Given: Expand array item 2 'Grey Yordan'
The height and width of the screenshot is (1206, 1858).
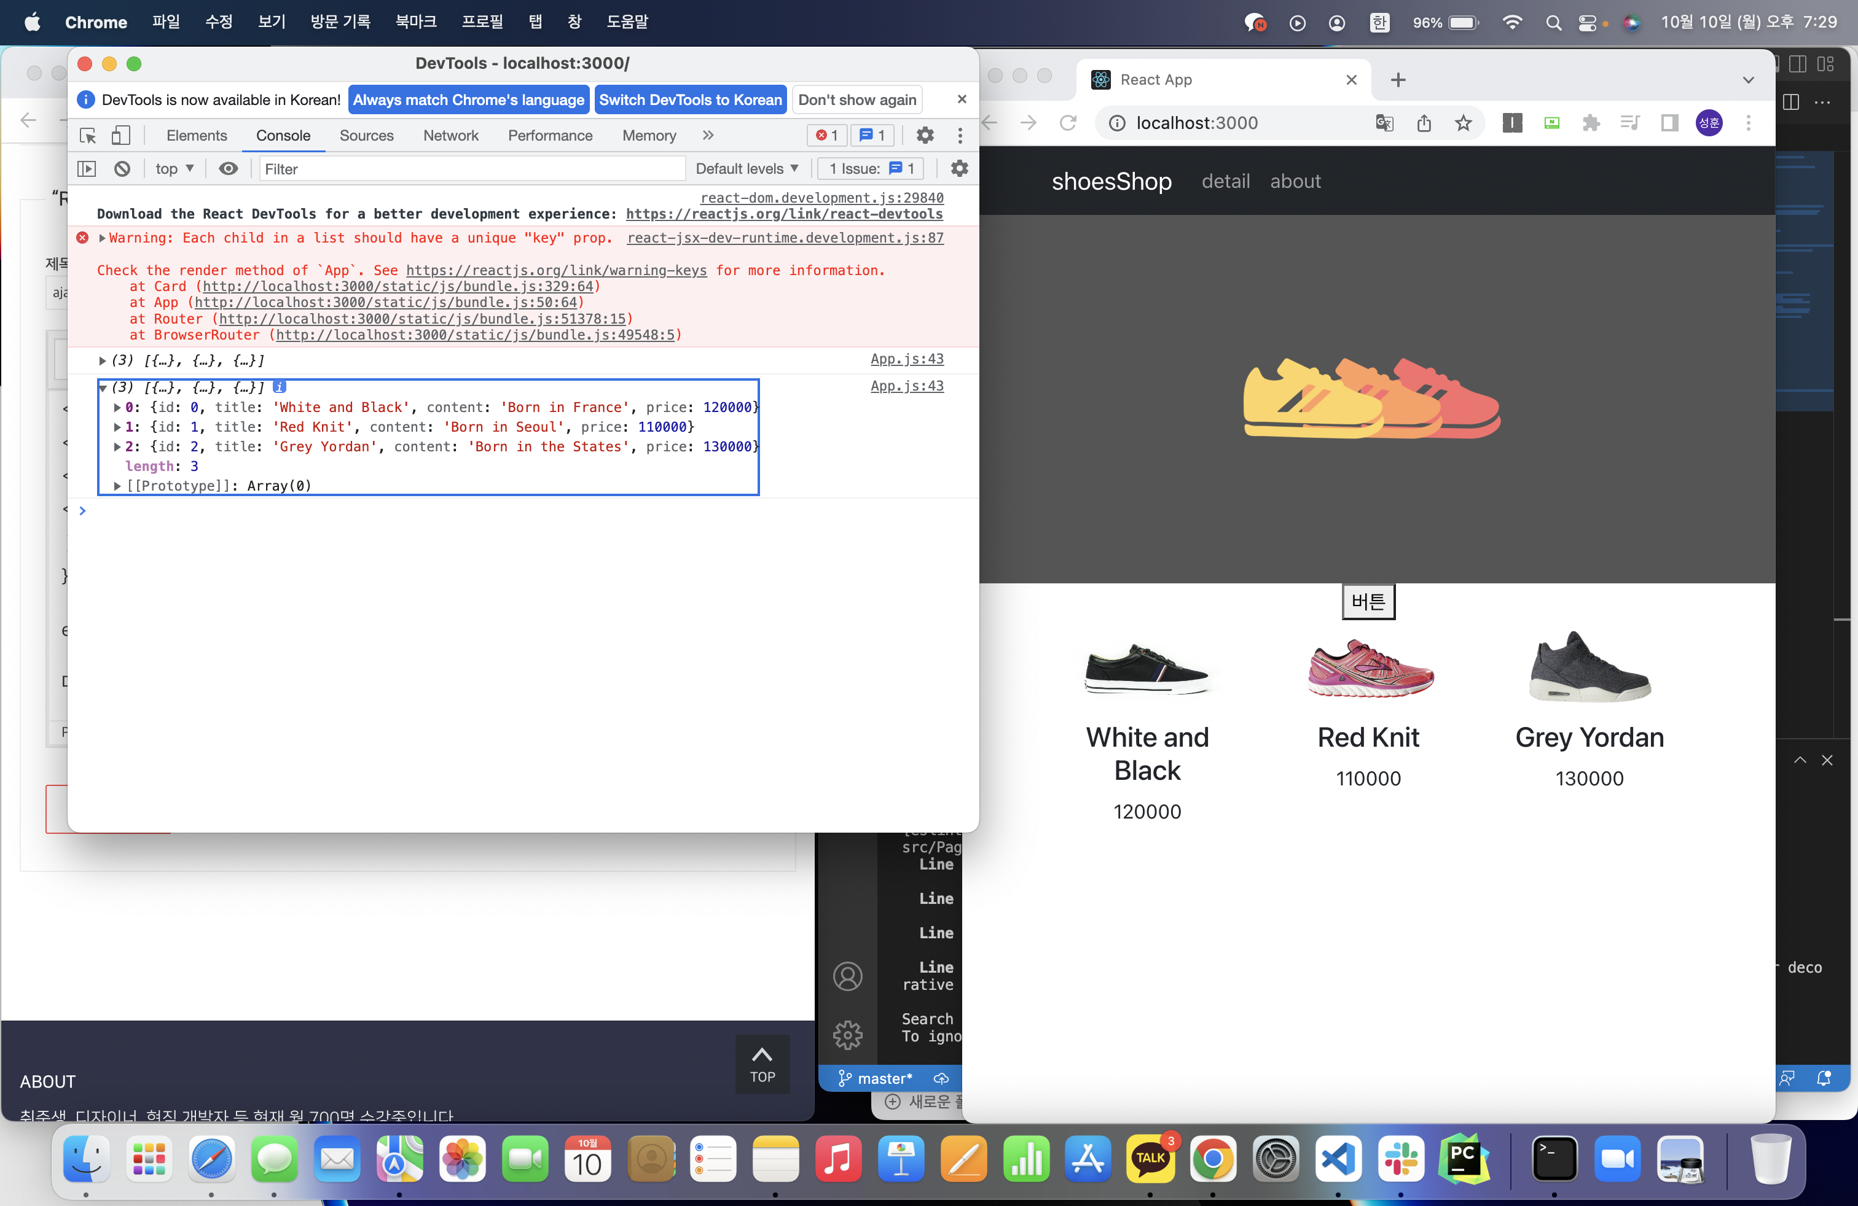Looking at the screenshot, I should point(117,446).
